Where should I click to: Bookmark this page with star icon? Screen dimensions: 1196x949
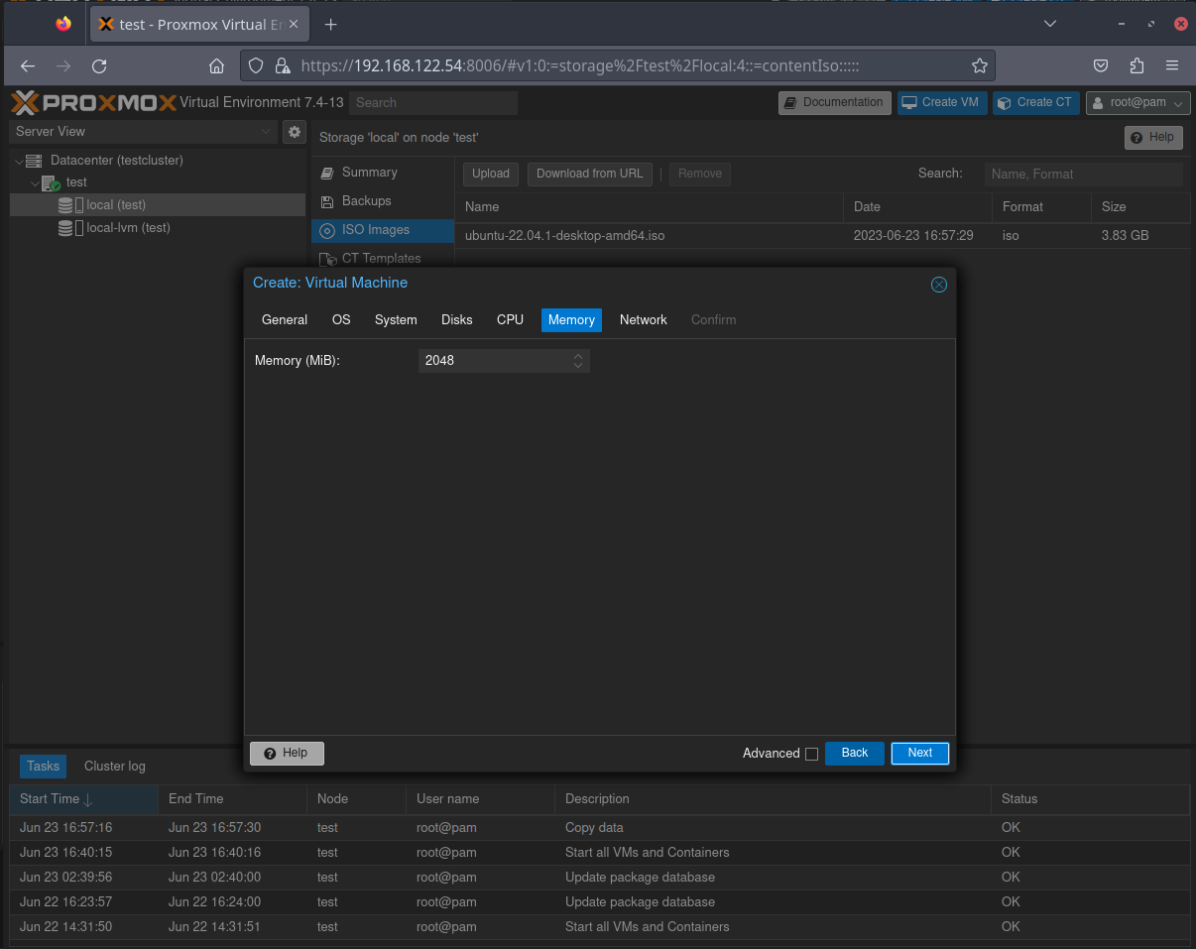[x=980, y=66]
